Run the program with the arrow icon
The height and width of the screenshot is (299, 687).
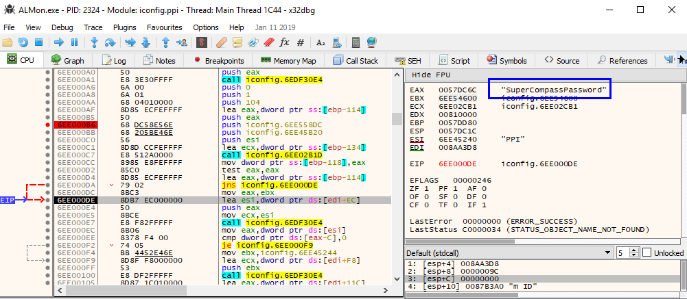(58, 42)
